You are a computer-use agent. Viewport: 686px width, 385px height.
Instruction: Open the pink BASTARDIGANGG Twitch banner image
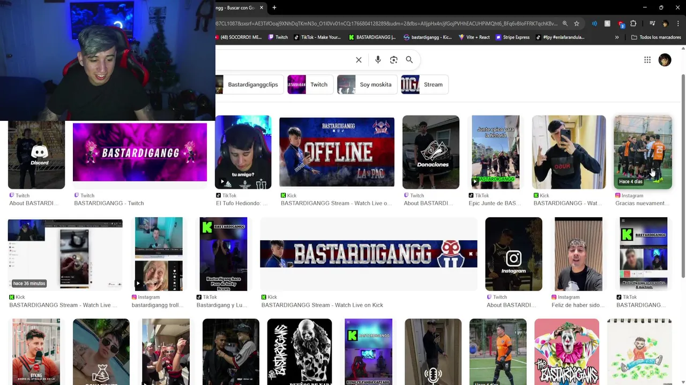(140, 152)
